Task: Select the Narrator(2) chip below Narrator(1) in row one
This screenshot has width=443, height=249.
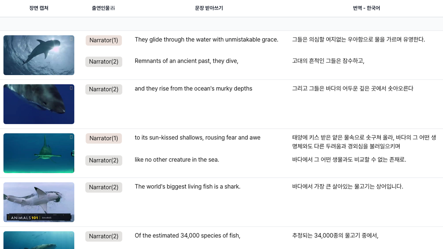Action: (104, 61)
